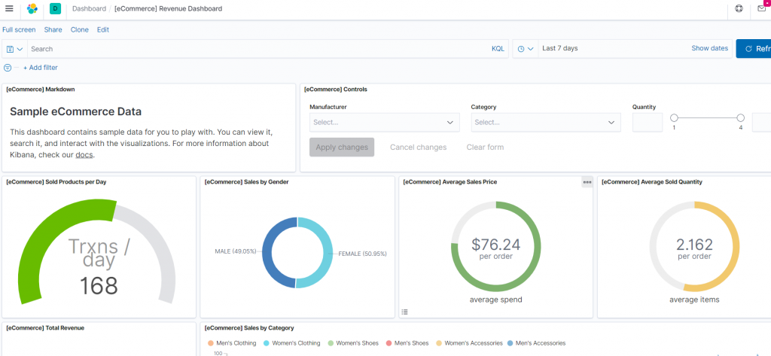Click the Show dates link
771x356 pixels.
coord(709,48)
